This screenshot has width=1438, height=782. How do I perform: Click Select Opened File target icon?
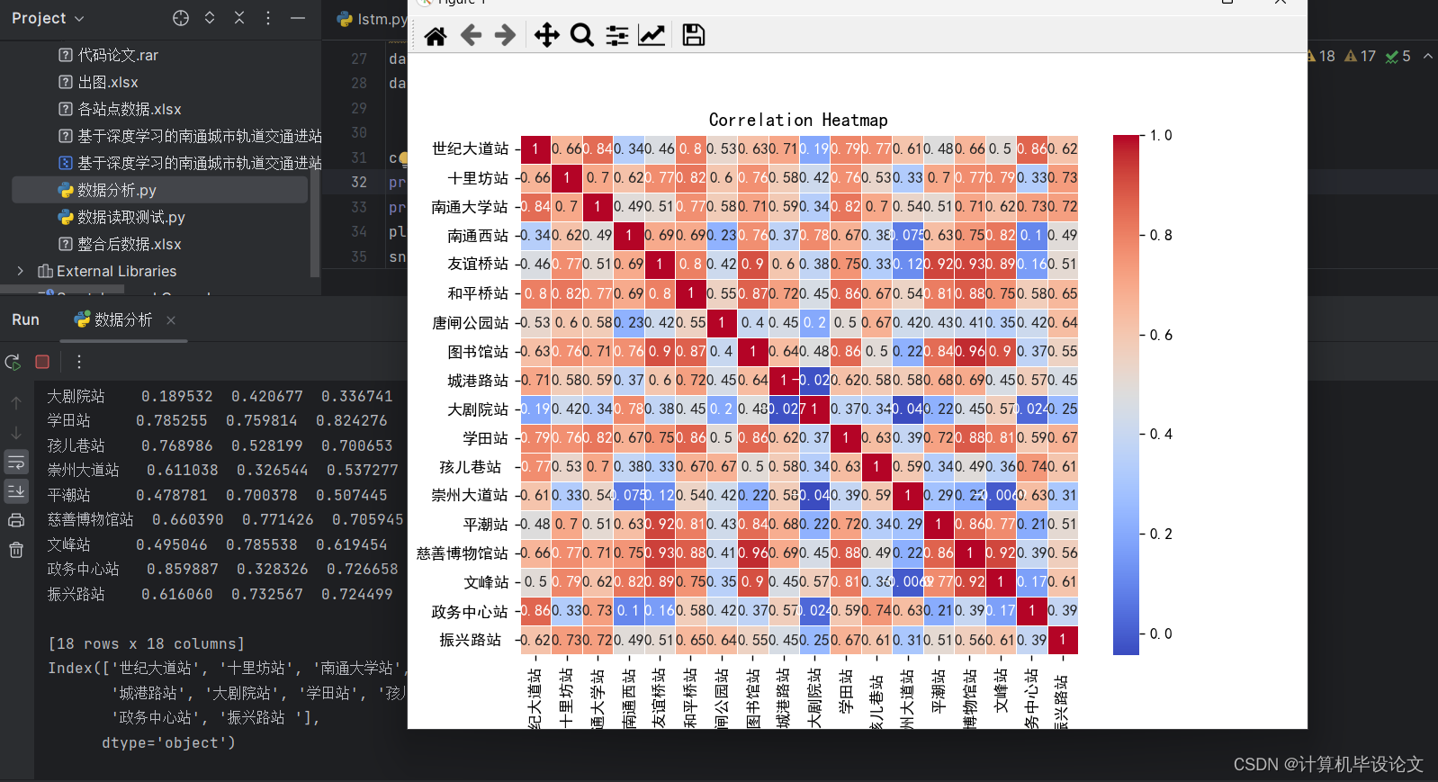click(181, 18)
